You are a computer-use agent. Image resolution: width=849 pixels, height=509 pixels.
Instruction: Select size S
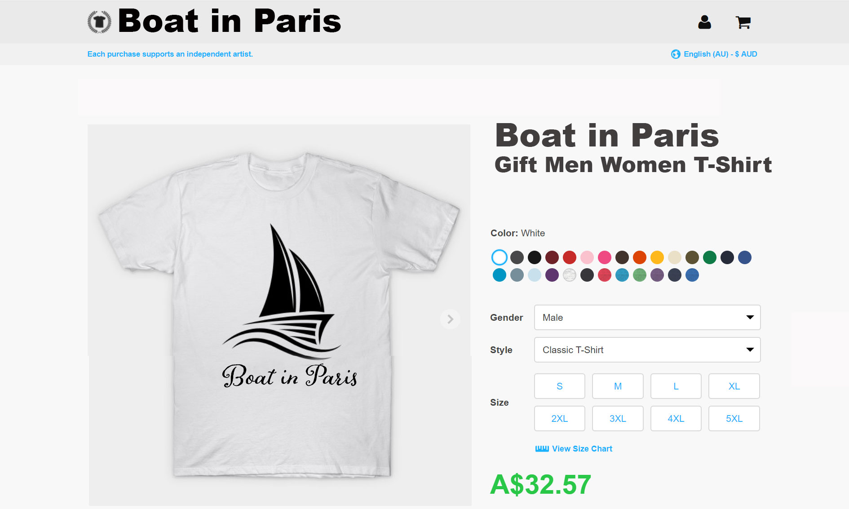tap(559, 386)
